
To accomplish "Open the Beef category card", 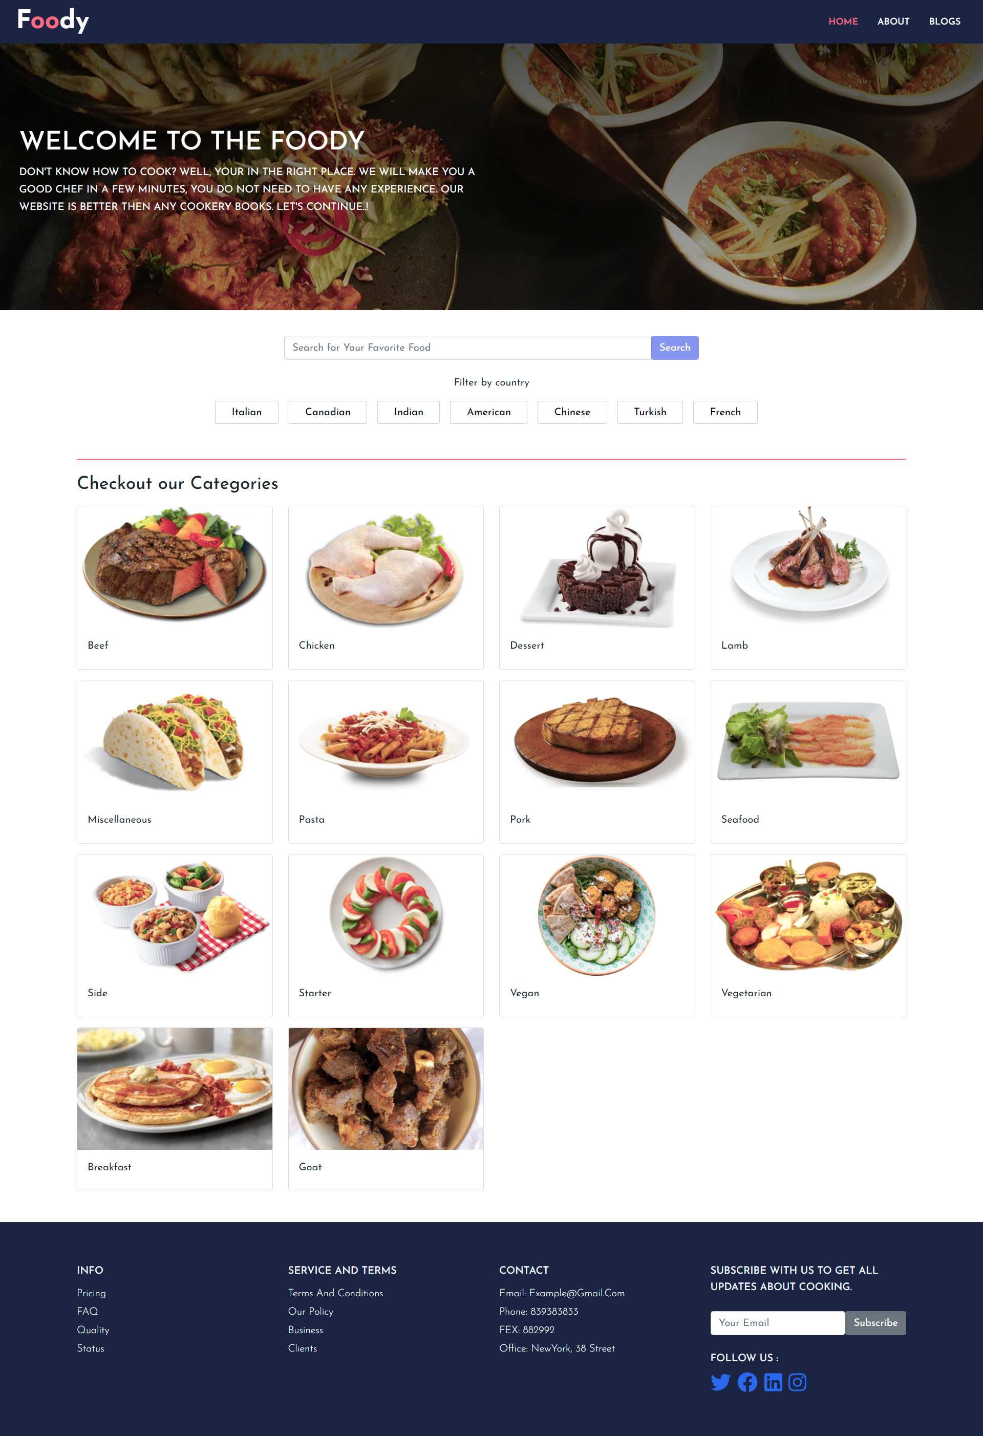I will click(x=175, y=588).
